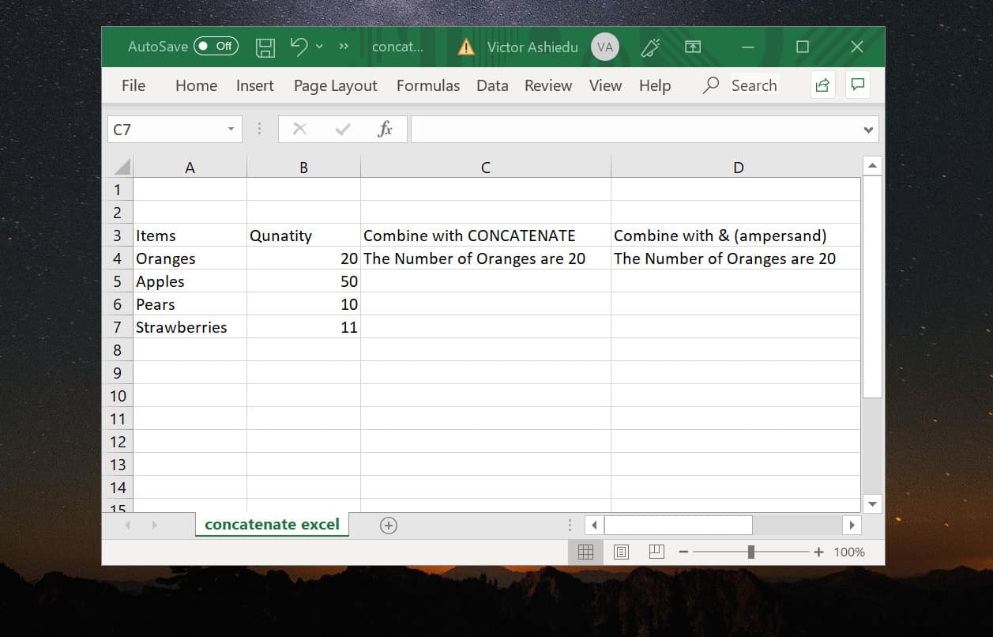This screenshot has width=993, height=637.
Task: Click the VA account avatar
Action: pos(604,47)
